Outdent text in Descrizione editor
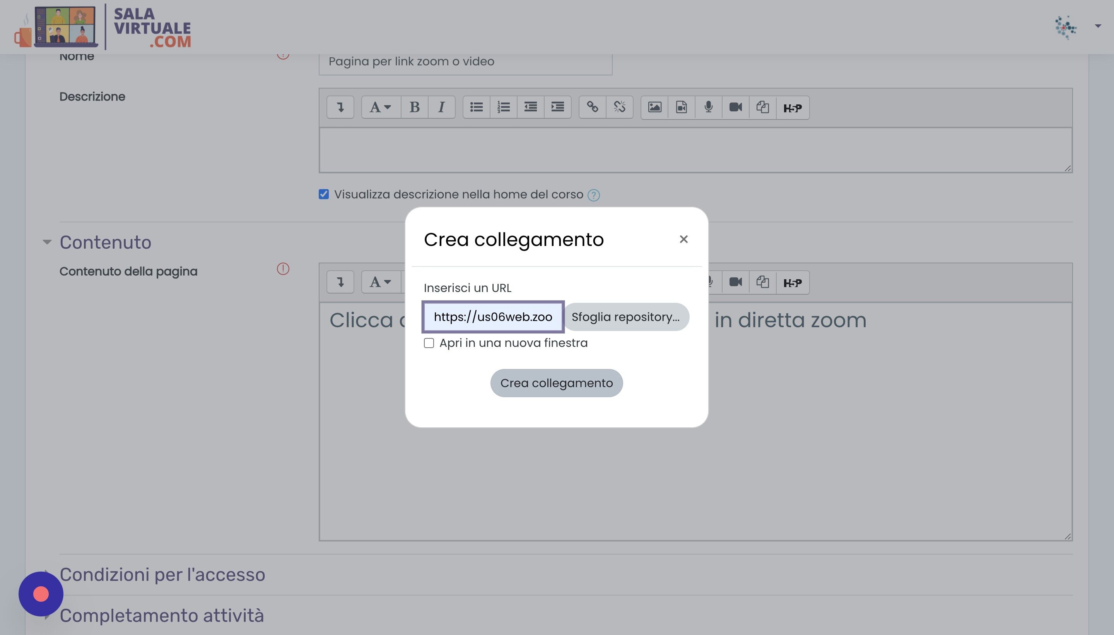The image size is (1114, 635). pyautogui.click(x=530, y=107)
